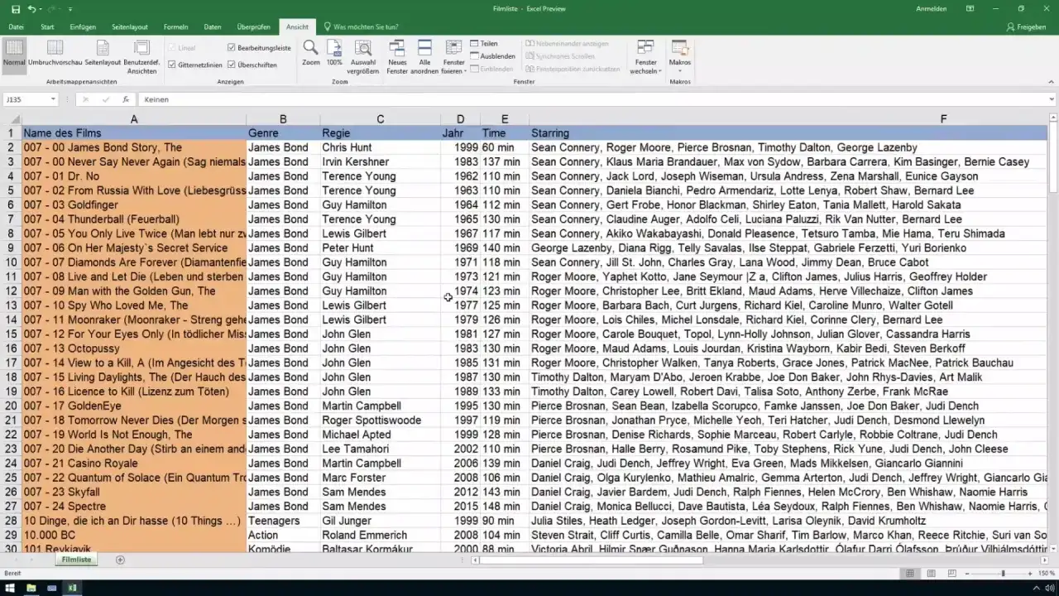The width and height of the screenshot is (1059, 596).
Task: Set zoom to 100% via ribbon icon
Action: [334, 49]
